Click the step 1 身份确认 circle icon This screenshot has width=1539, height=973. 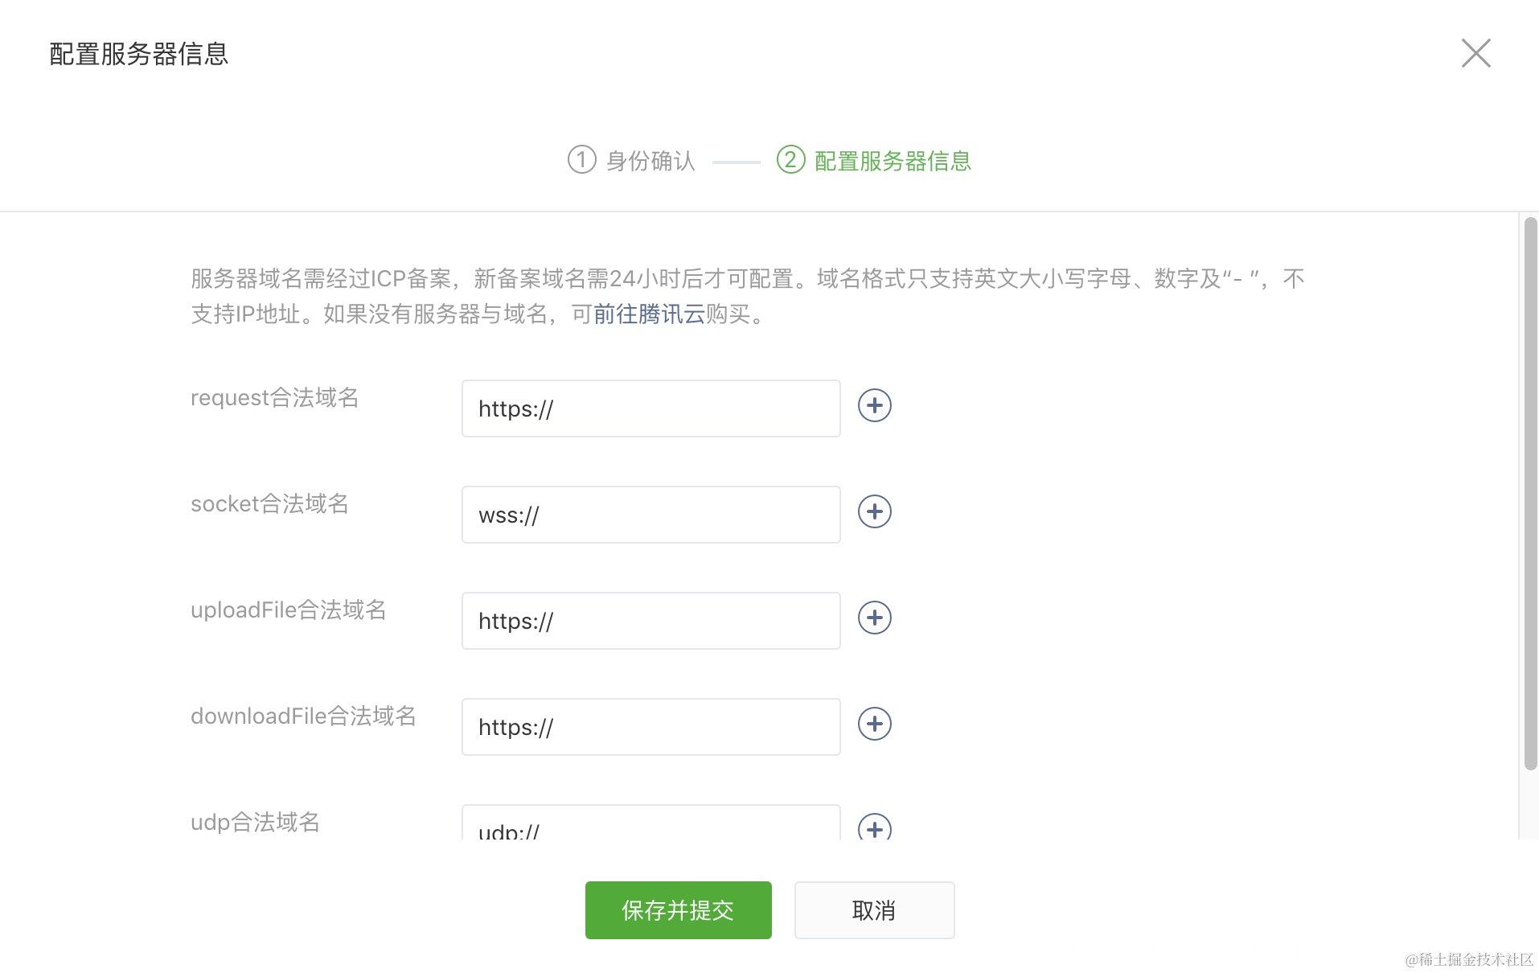tap(581, 160)
